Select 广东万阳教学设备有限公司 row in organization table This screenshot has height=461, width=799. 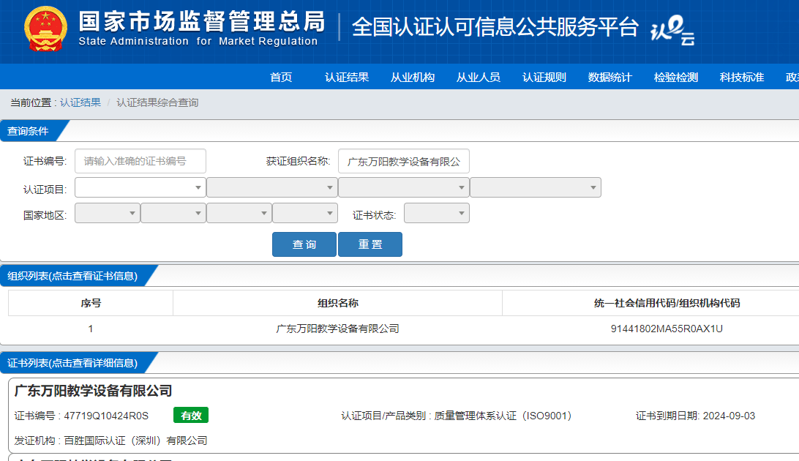338,329
